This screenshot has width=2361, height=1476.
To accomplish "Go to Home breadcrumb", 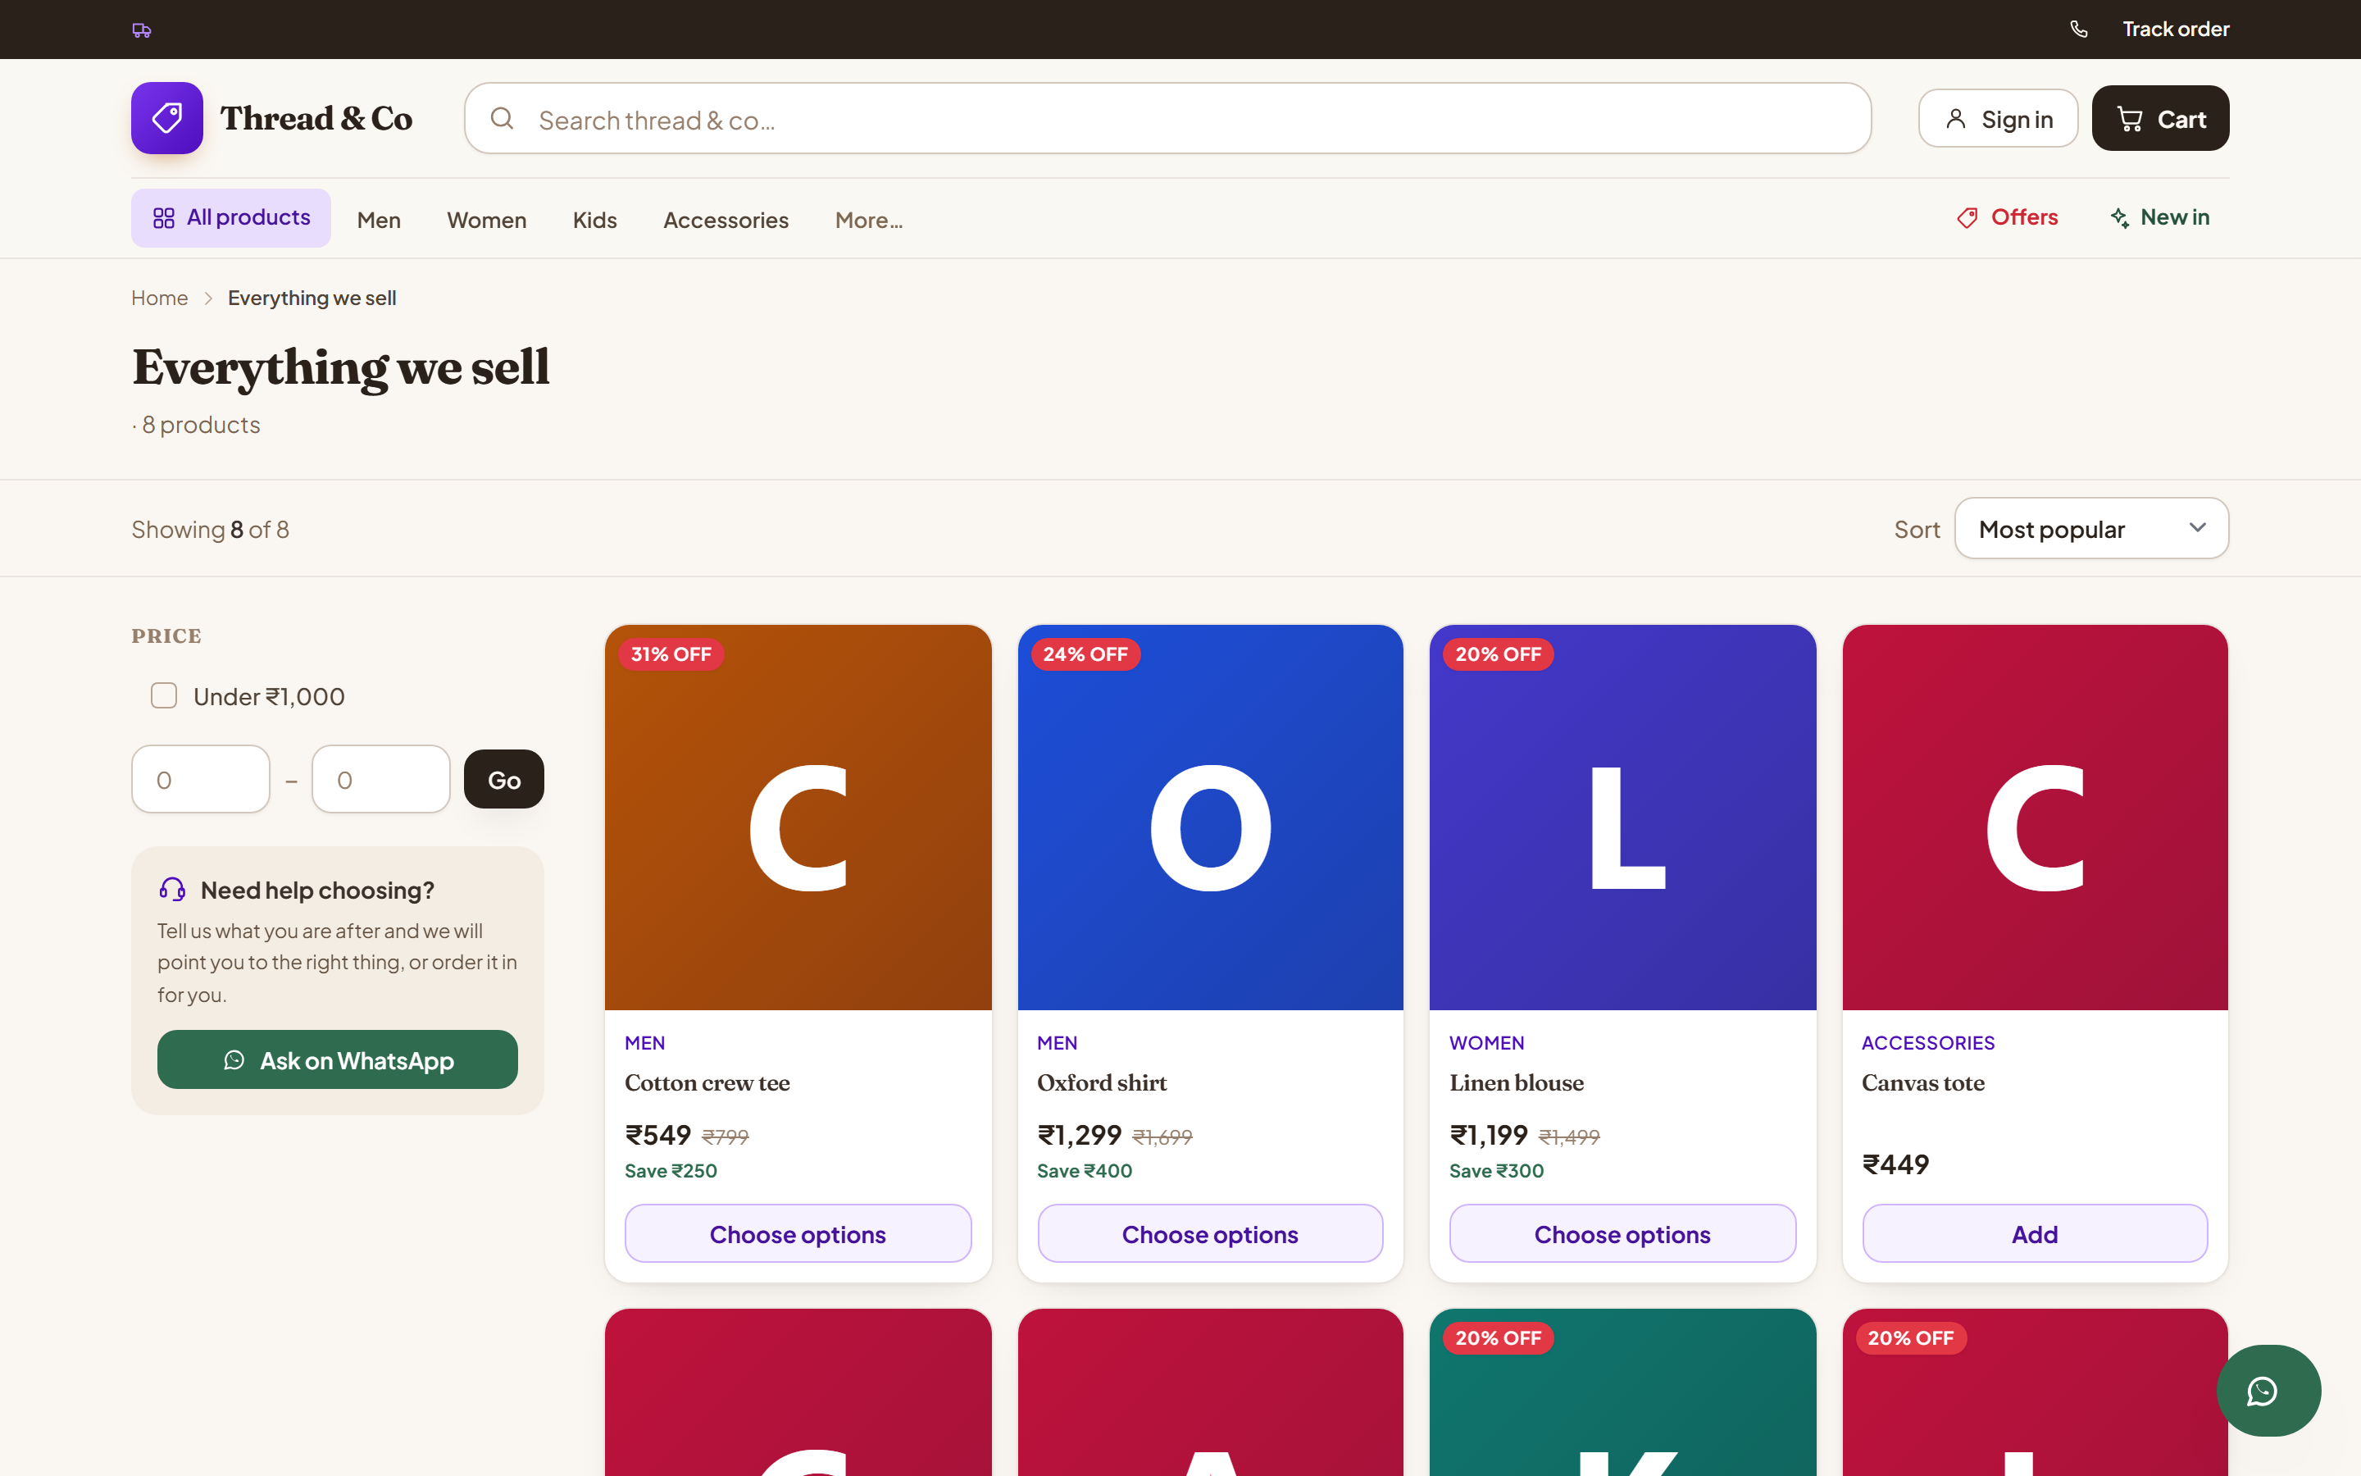I will pos(160,298).
